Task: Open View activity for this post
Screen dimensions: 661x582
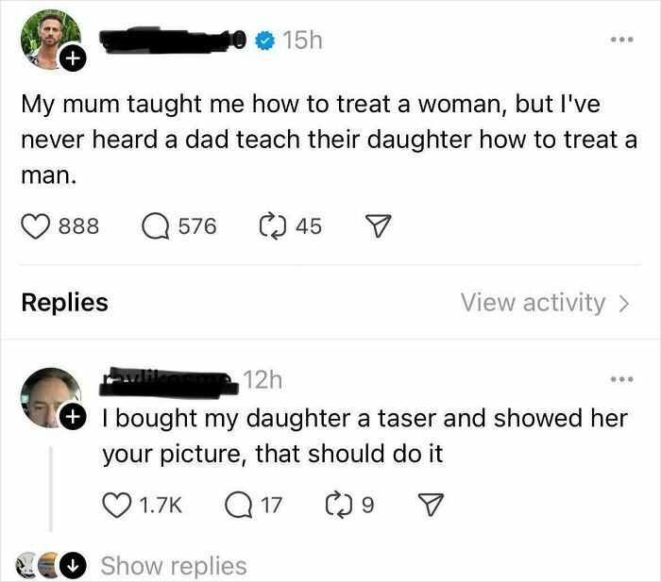Action: pyautogui.click(x=544, y=302)
